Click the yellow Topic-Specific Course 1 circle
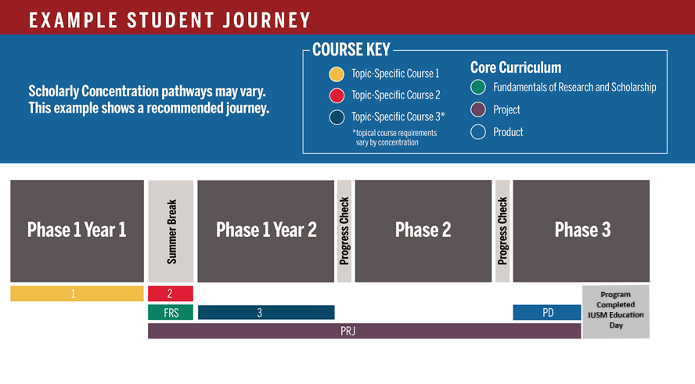This screenshot has height=384, width=695. click(337, 74)
